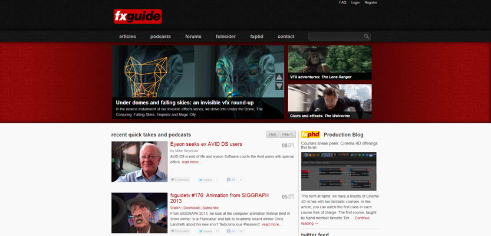
Task: Click the featured slider down arrow
Action: [x=279, y=86]
